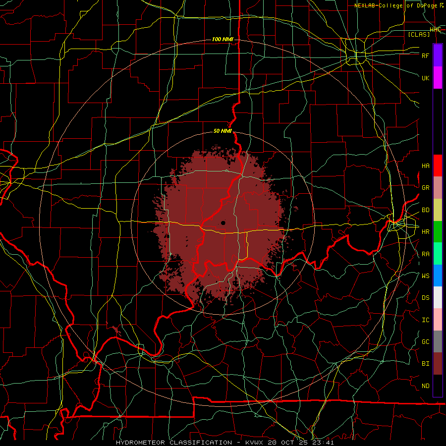Click the WS blue legend swatch

438,276
